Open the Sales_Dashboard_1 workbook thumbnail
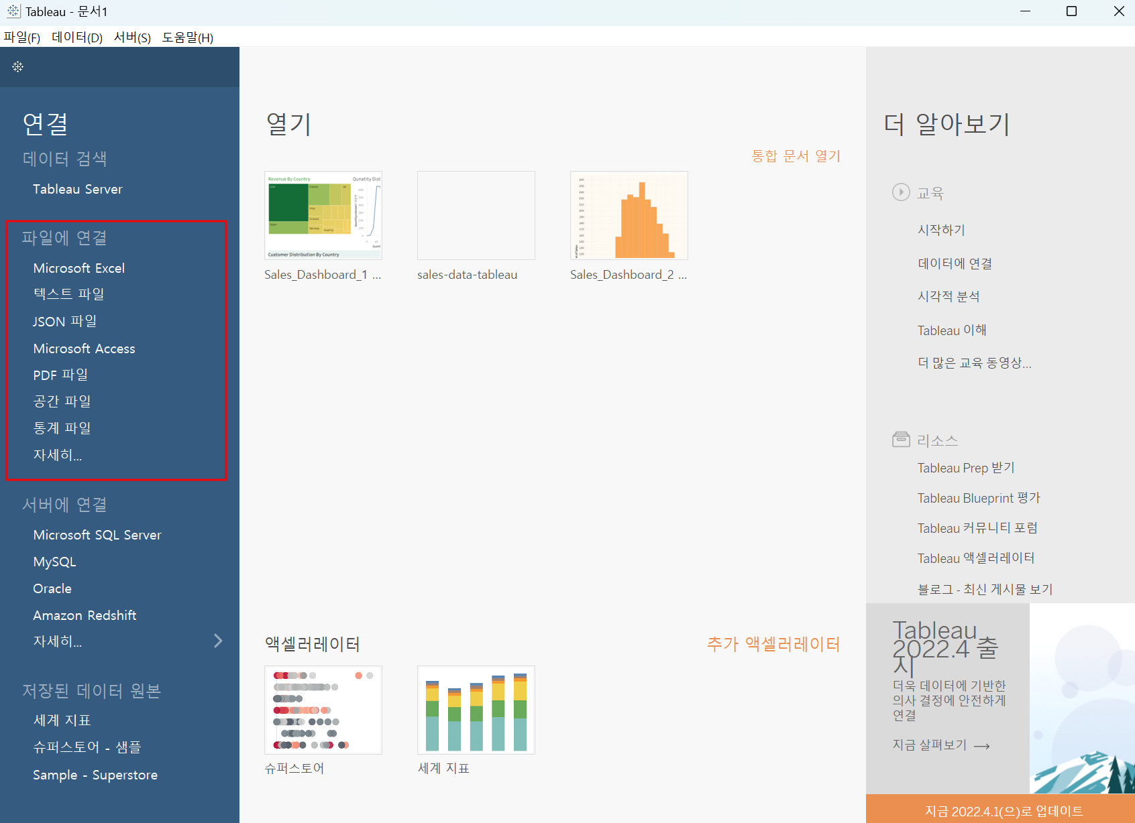The height and width of the screenshot is (823, 1135). coord(323,215)
